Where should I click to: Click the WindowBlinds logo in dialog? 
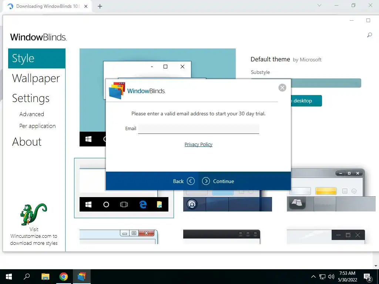[137, 91]
